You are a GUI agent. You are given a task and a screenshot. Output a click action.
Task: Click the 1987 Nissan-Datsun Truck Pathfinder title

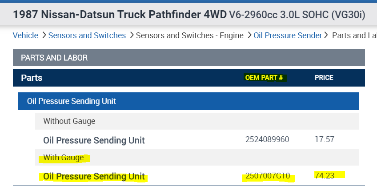(x=120, y=15)
